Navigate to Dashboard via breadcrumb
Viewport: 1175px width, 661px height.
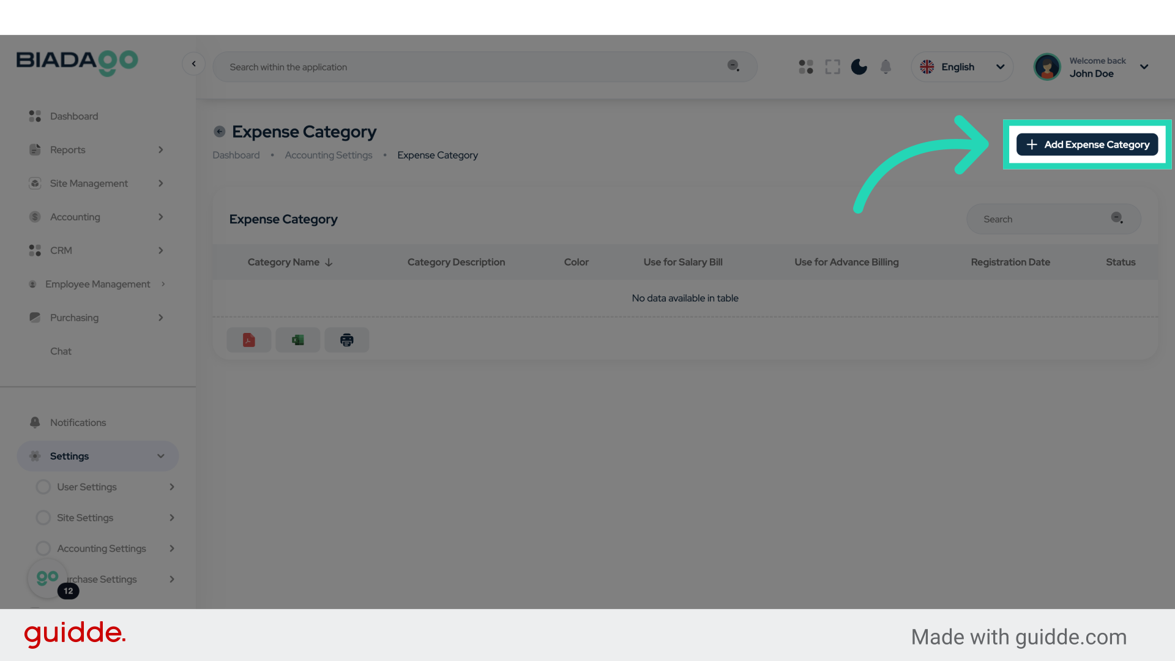236,155
